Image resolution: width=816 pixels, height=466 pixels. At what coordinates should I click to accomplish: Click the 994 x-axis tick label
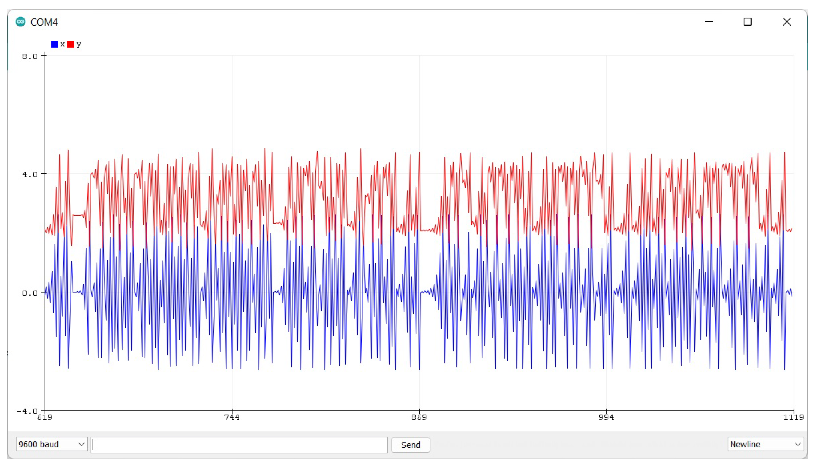pyautogui.click(x=606, y=417)
